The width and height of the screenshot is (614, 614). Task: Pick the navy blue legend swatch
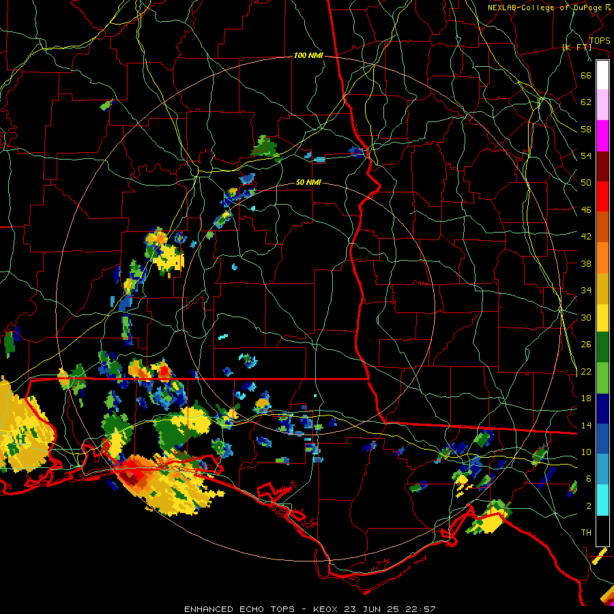pyautogui.click(x=602, y=409)
